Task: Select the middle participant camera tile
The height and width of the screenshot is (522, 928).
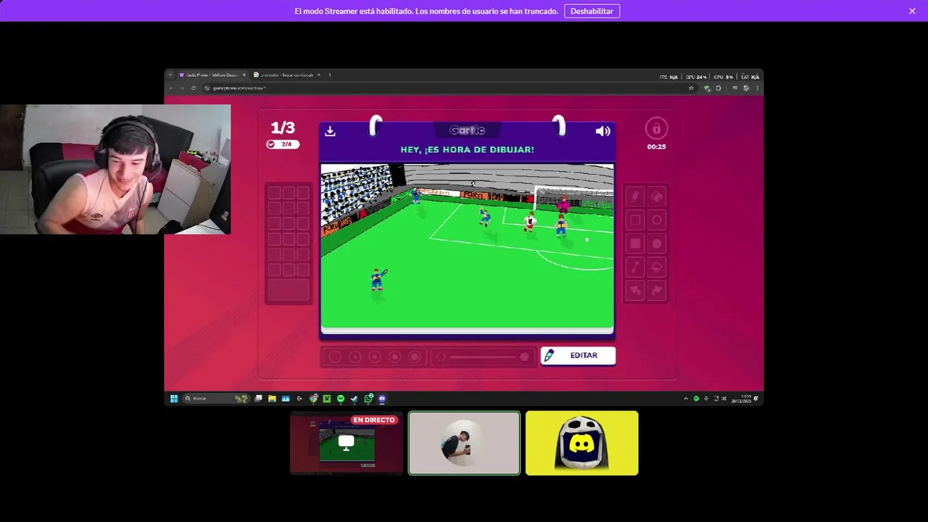Action: [x=464, y=443]
